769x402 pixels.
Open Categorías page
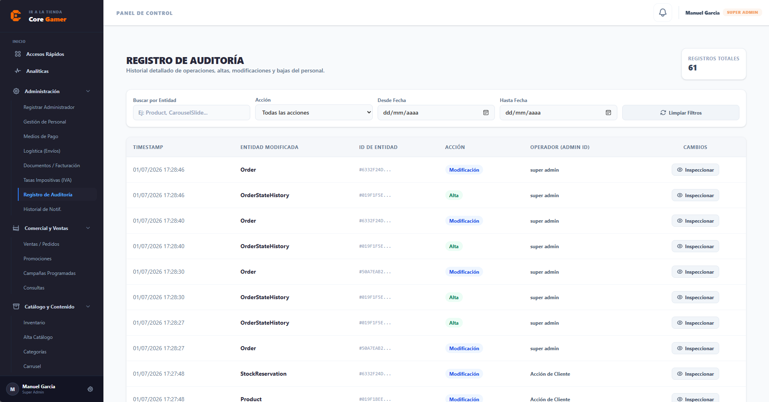[x=35, y=352]
